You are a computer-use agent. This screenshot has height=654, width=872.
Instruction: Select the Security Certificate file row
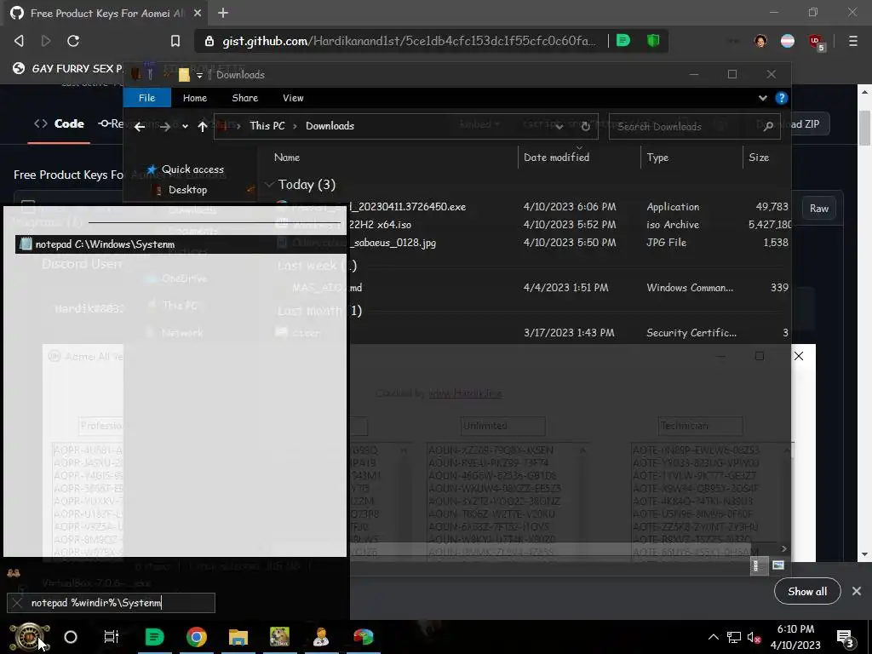coord(526,333)
